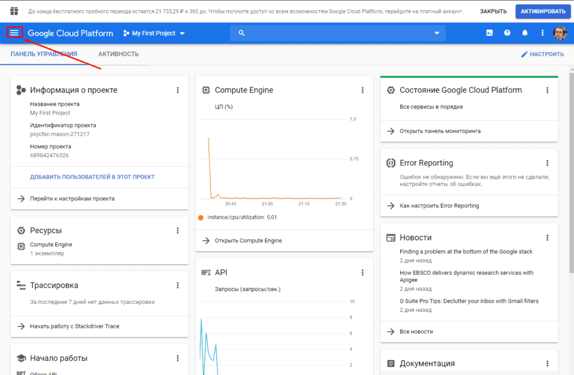Activate Cloud Shell terminal icon
574x375 pixels.
[489, 33]
